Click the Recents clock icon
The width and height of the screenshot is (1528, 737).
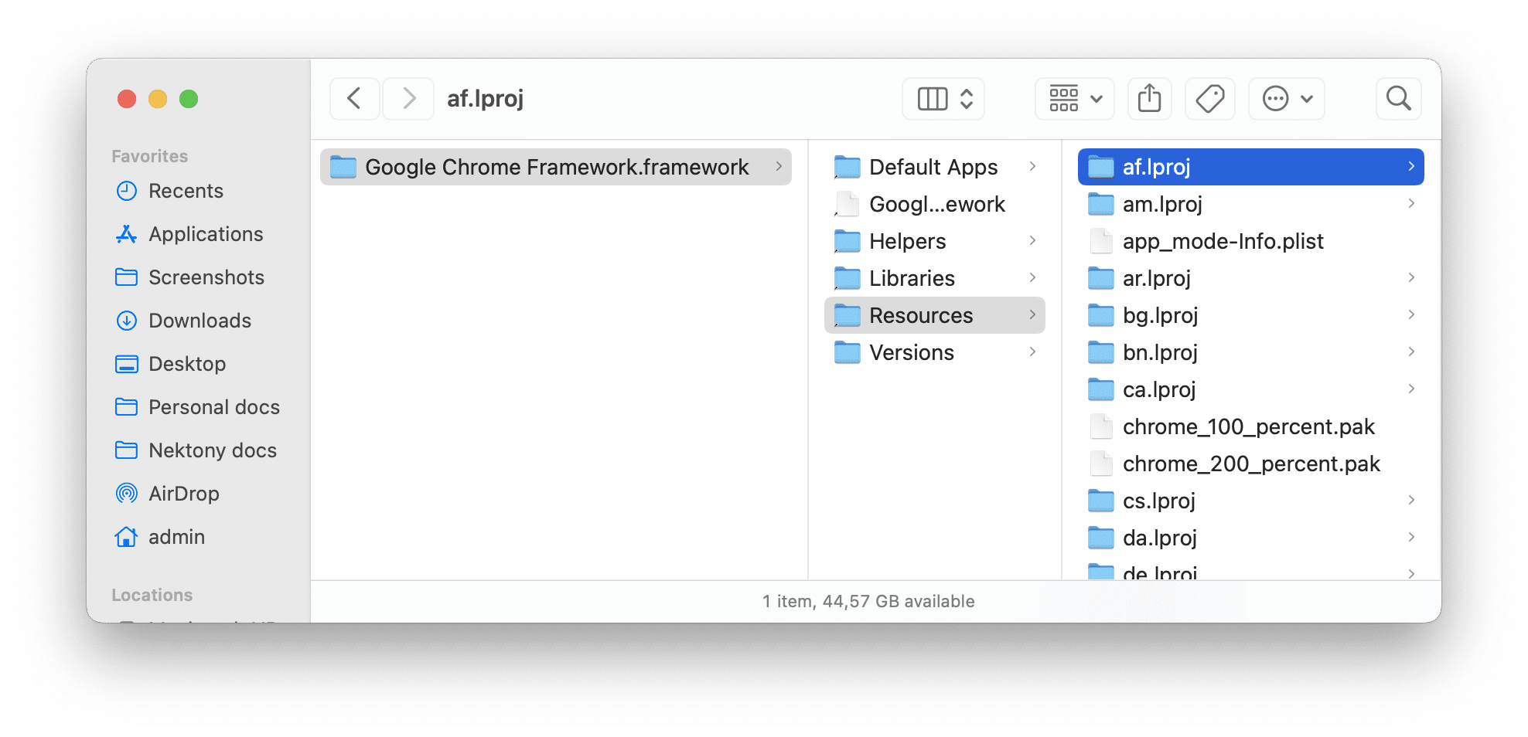[126, 191]
